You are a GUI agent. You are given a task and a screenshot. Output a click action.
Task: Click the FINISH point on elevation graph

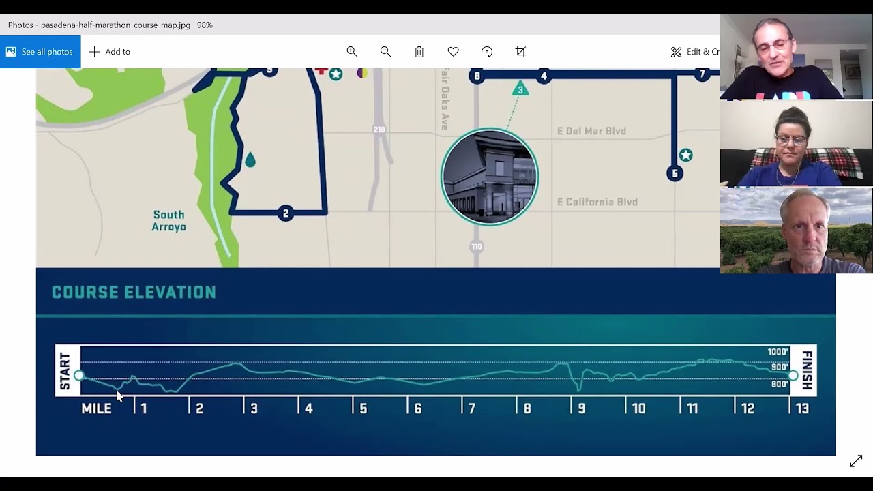click(793, 376)
